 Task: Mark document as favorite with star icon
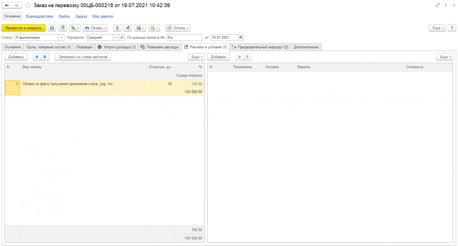click(28, 5)
